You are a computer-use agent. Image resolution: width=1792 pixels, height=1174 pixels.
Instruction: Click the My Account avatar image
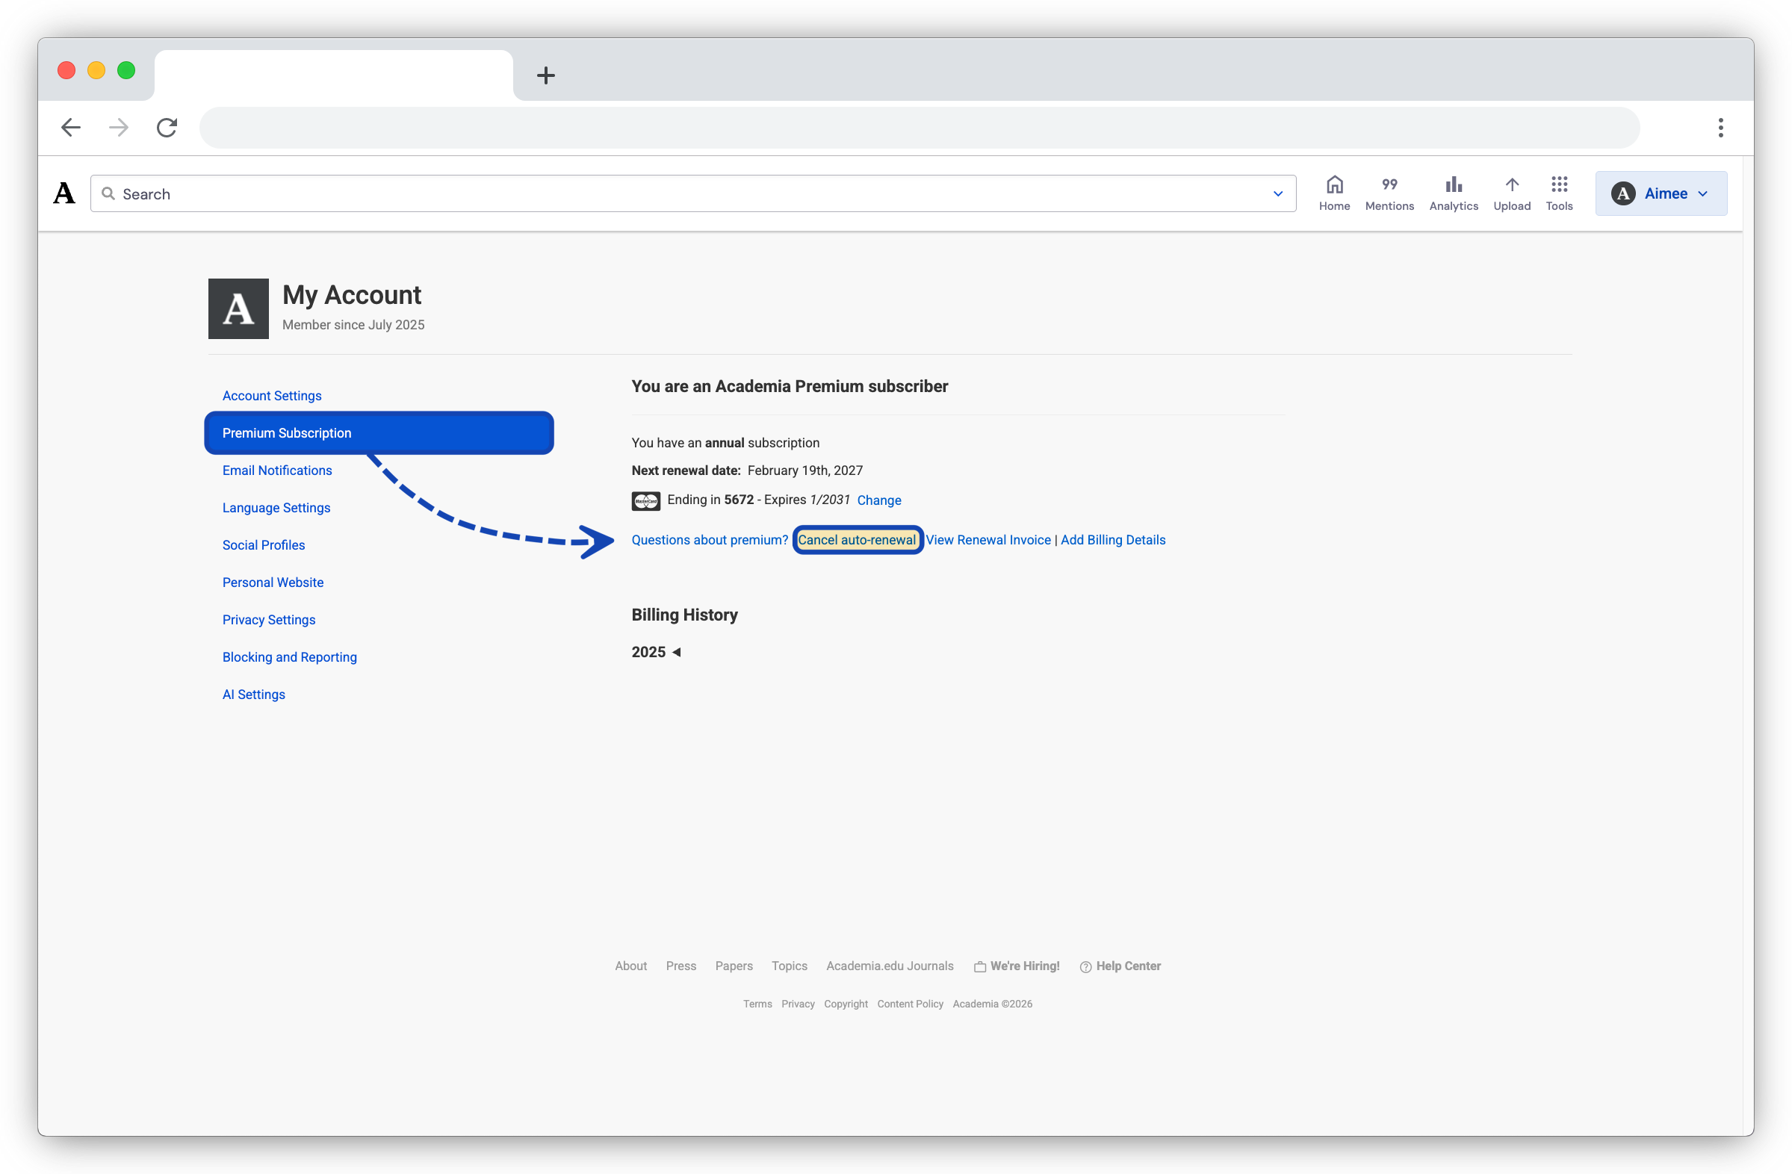point(238,308)
